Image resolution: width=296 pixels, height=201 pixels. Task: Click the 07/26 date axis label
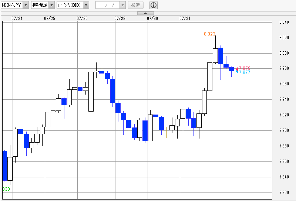(x=82, y=18)
